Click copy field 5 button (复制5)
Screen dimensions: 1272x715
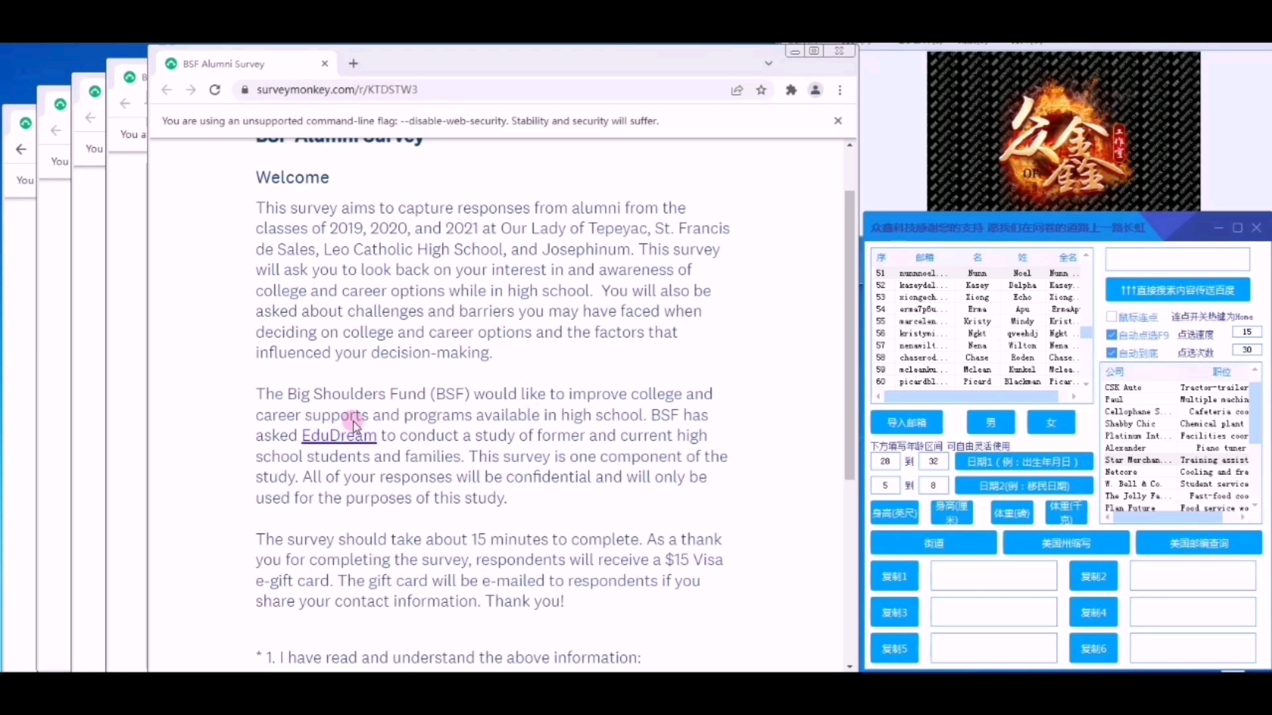(x=894, y=647)
